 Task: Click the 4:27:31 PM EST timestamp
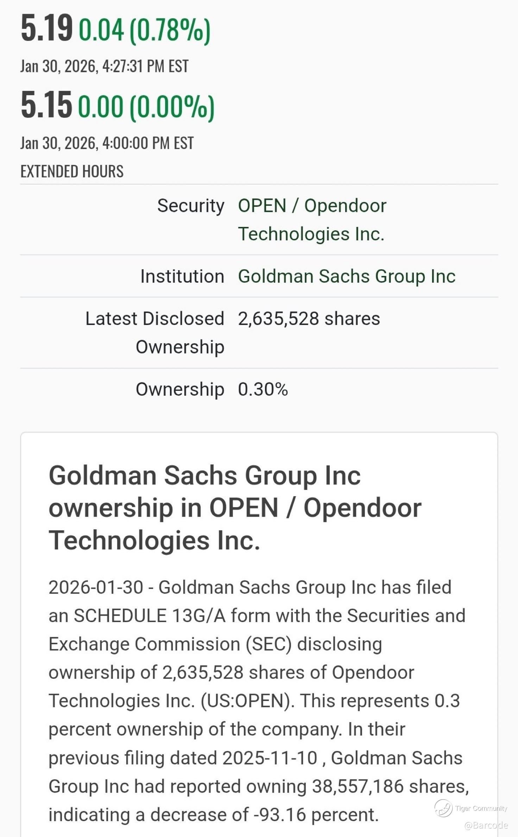(x=104, y=66)
